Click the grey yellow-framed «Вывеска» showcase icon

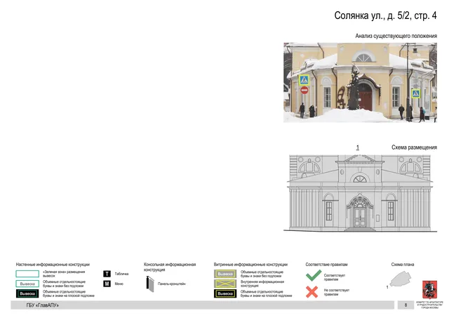(x=225, y=274)
